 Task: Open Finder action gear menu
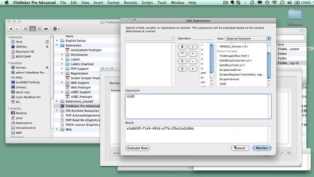(56, 29)
